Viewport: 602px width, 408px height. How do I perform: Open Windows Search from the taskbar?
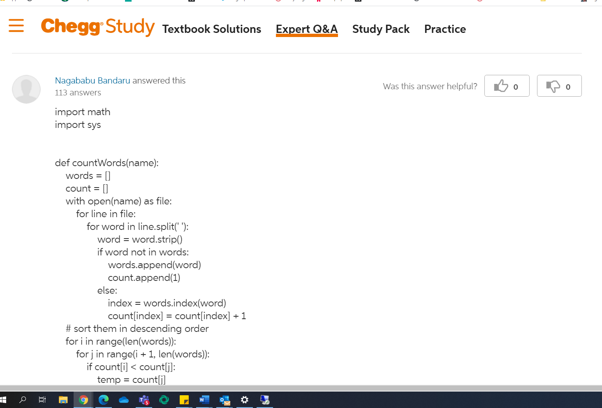23,400
